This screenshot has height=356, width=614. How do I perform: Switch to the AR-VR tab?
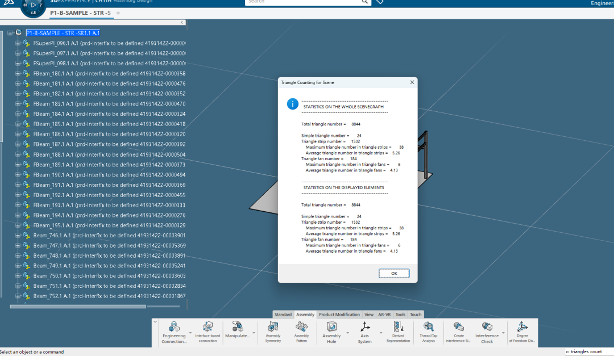pos(384,315)
